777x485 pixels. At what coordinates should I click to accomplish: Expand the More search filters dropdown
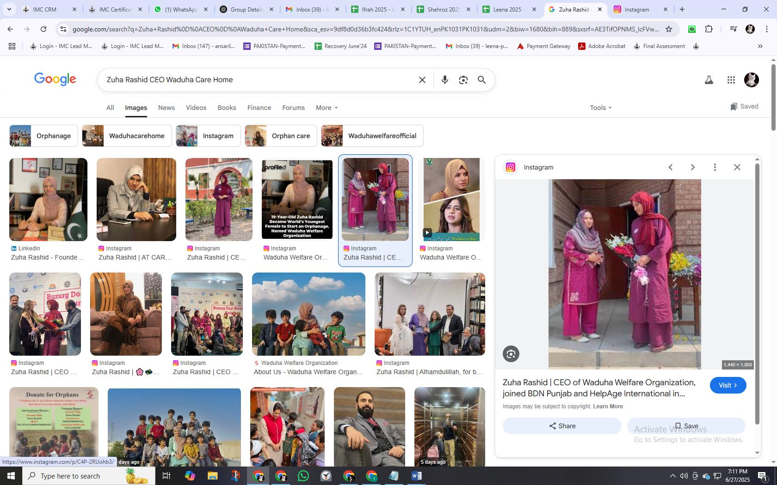tap(327, 108)
